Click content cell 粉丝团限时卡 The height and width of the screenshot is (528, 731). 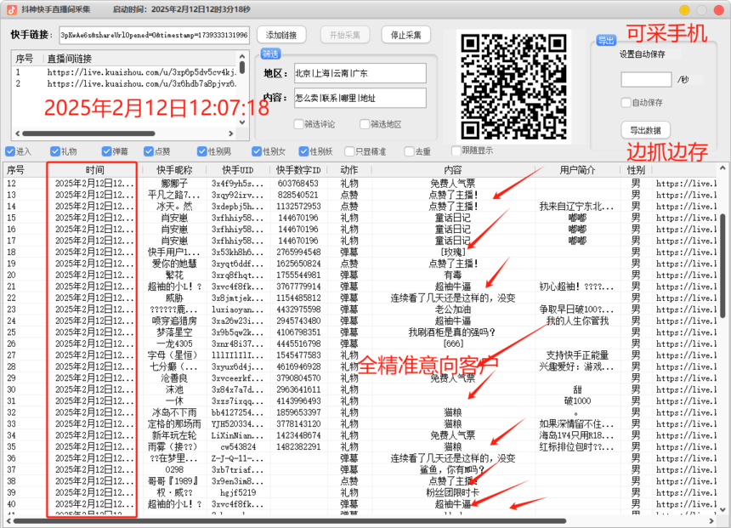[453, 492]
